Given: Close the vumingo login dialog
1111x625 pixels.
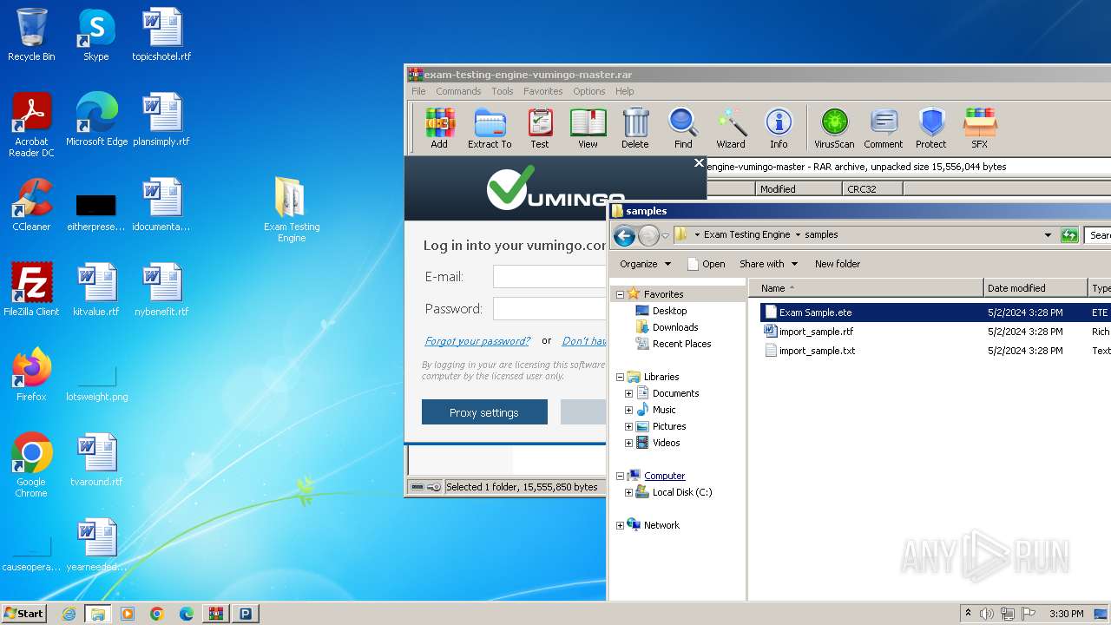Looking at the screenshot, I should (x=699, y=163).
